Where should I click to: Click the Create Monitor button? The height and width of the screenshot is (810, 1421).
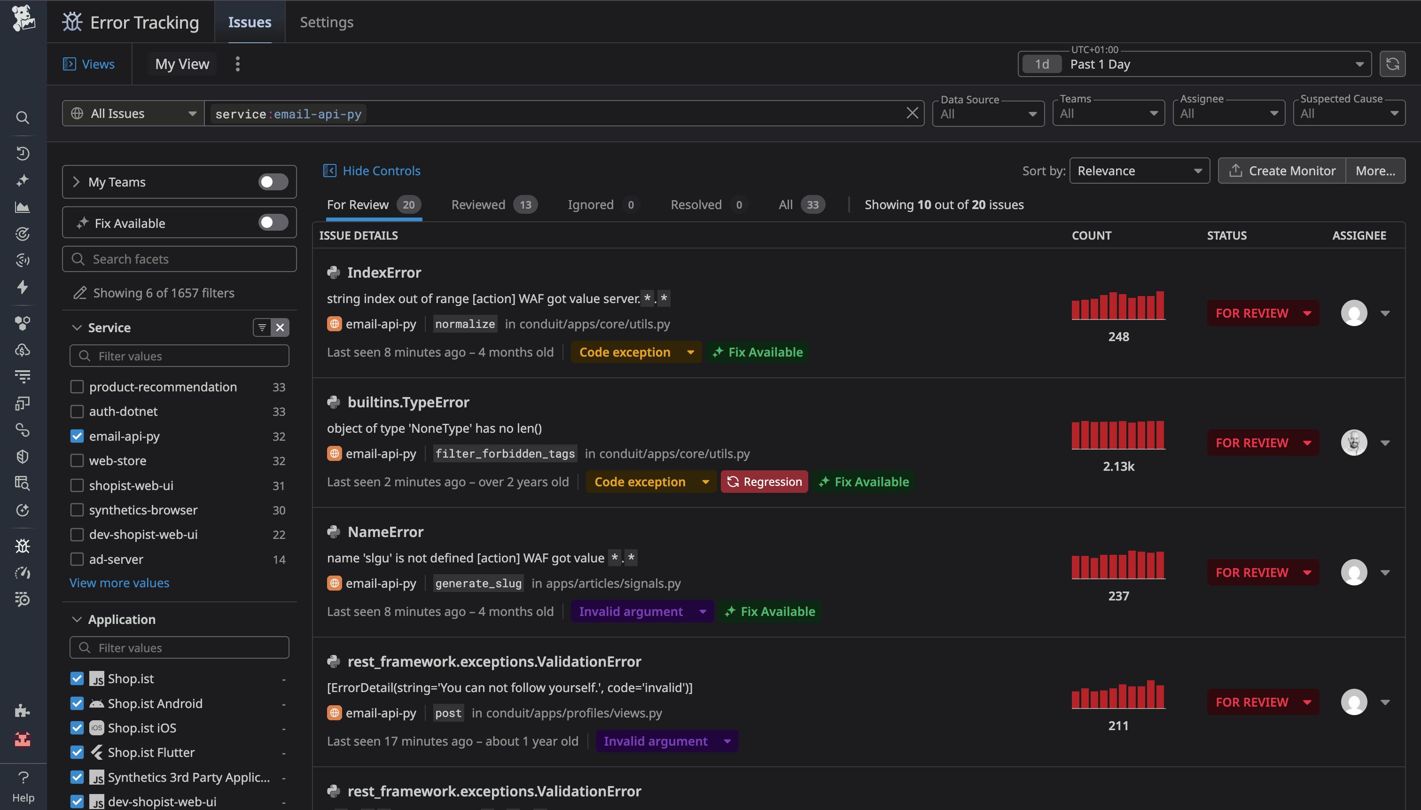point(1281,170)
